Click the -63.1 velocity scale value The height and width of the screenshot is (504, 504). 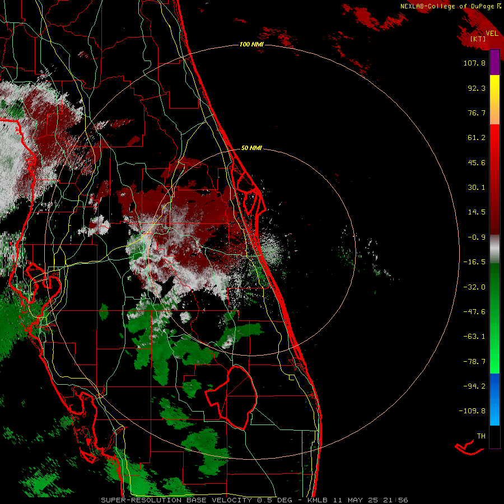474,337
